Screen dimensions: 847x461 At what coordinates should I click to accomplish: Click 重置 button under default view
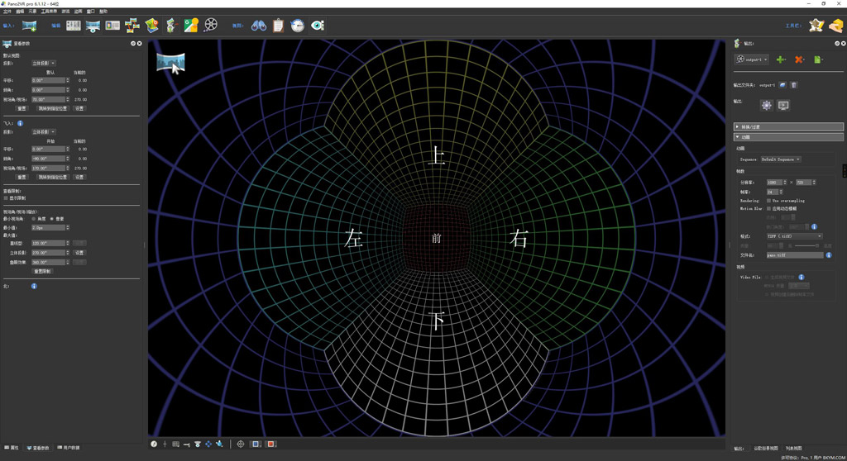click(x=22, y=108)
